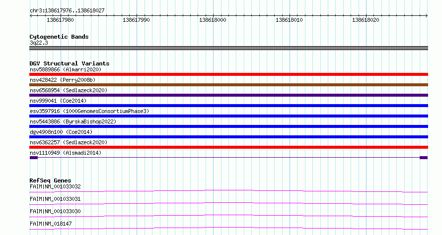Image resolution: width=442 pixels, height=235 pixels.
Task: Click the chr3:138617976..138618027 coordinate label
Action: click(x=67, y=11)
